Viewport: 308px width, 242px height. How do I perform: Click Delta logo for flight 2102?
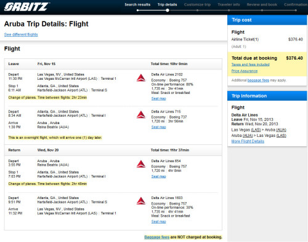coord(141,78)
